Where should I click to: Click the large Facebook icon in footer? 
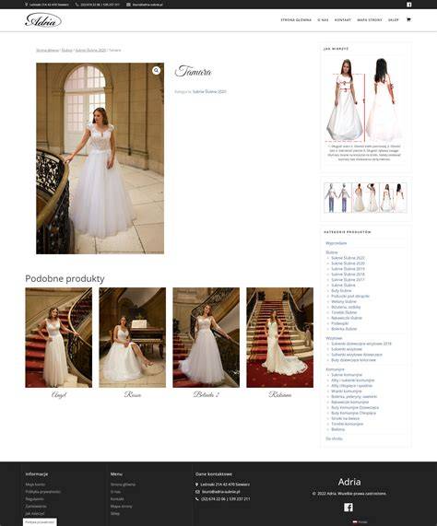(348, 507)
